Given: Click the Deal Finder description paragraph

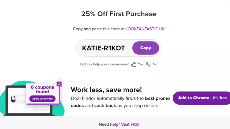Looking at the screenshot, I should (120, 102).
